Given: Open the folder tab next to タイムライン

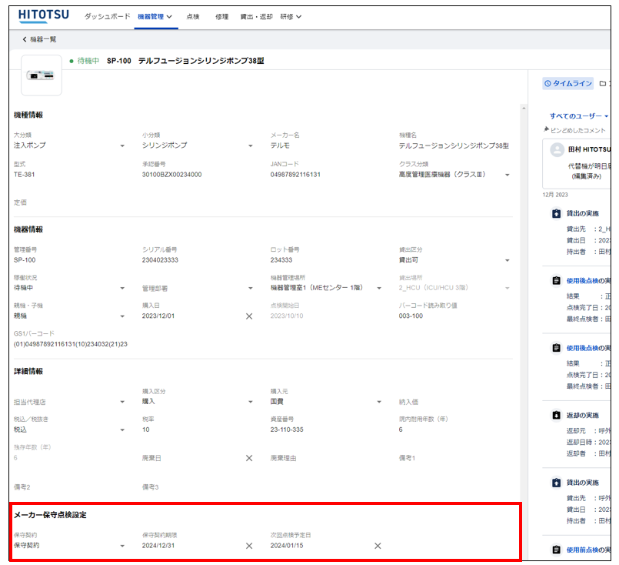Looking at the screenshot, I should point(603,83).
